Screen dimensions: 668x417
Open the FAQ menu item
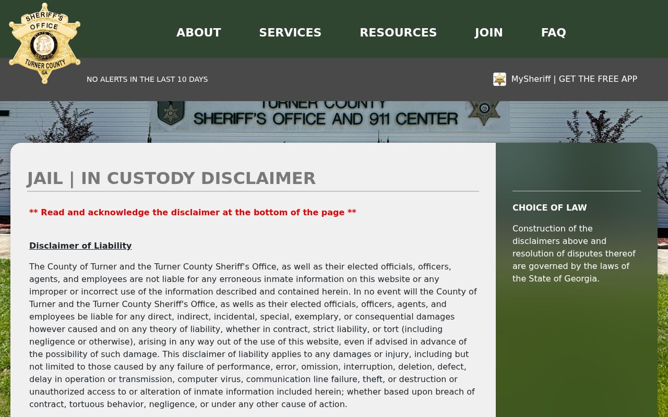click(x=554, y=32)
